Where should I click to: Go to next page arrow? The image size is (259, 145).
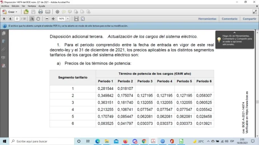coord(10,19)
